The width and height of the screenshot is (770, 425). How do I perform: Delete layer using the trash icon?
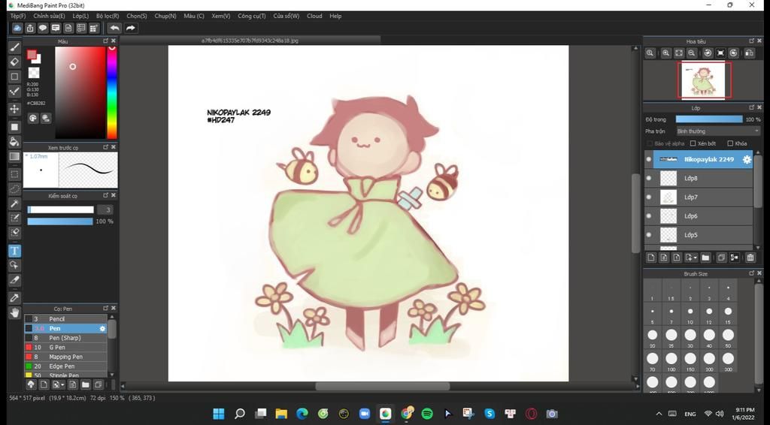[x=750, y=258]
